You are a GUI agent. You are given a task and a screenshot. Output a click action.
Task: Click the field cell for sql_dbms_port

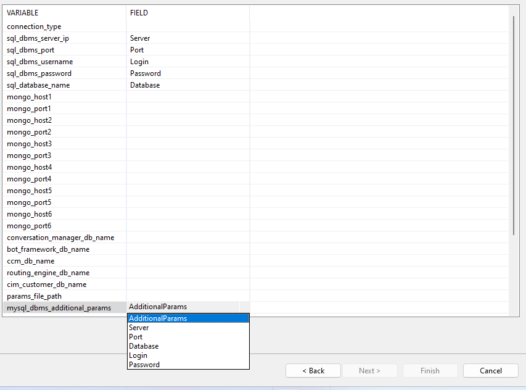pyautogui.click(x=187, y=50)
